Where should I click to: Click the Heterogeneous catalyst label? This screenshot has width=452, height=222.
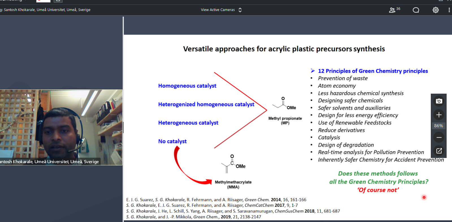pyautogui.click(x=188, y=123)
